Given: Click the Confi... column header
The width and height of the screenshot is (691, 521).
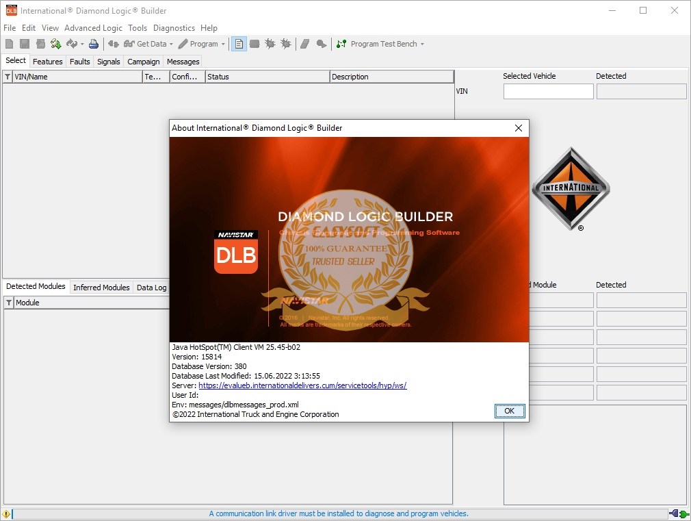Looking at the screenshot, I should pos(187,77).
